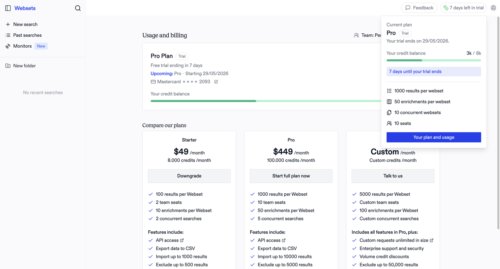Screen dimensions: 500x269
Task: Click Start full plan now
Action: (291, 176)
